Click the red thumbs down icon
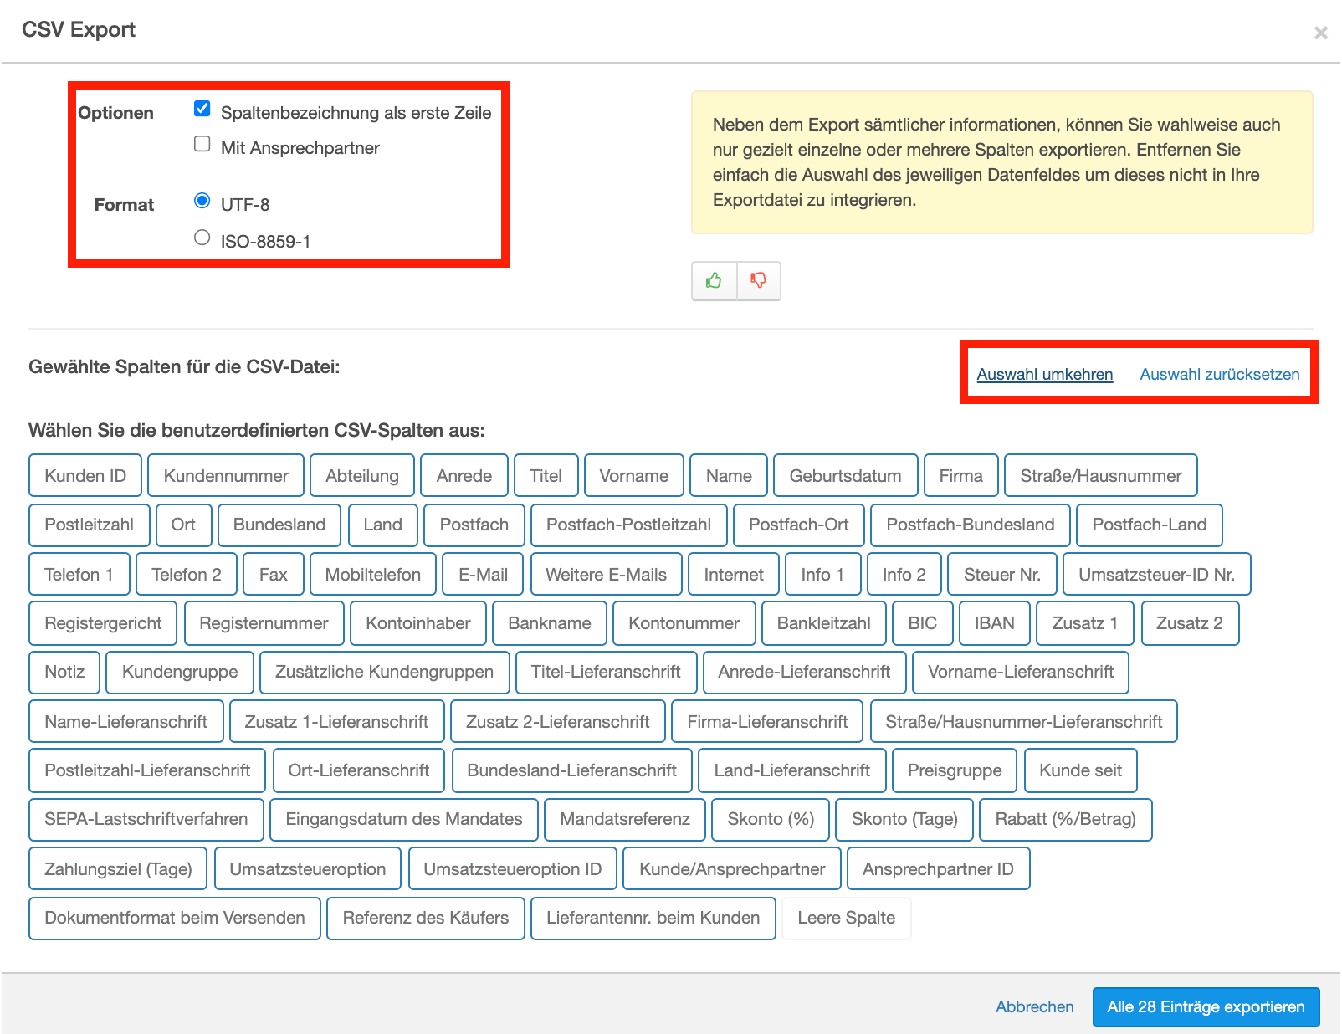1342x1034 pixels. (758, 280)
